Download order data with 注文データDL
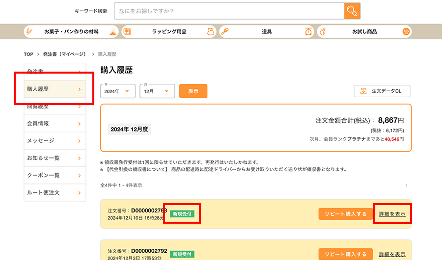 pos(382,91)
